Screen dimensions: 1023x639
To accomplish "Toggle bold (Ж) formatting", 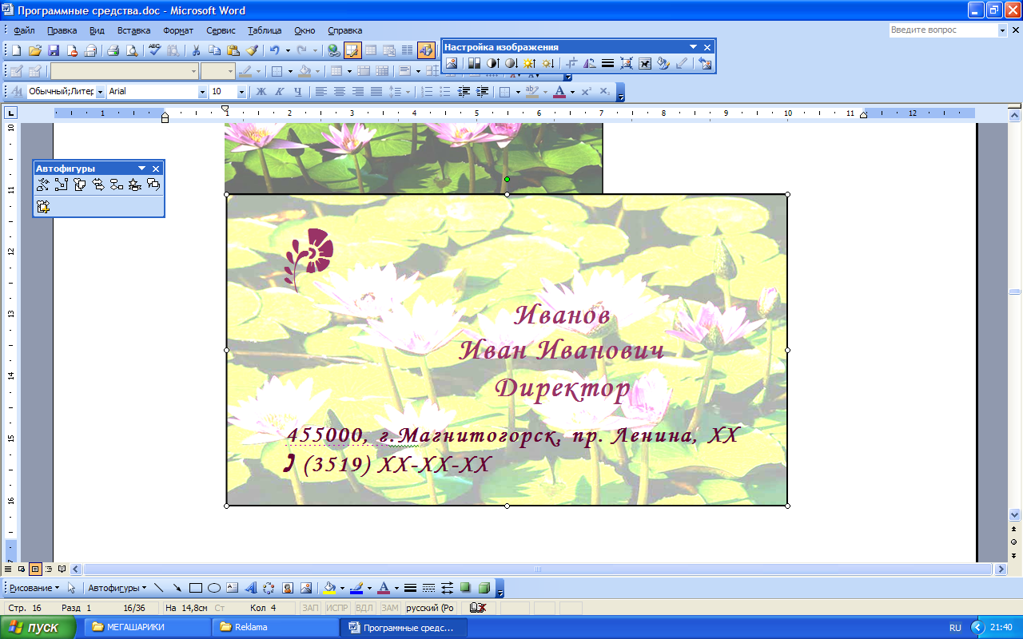I will (261, 91).
